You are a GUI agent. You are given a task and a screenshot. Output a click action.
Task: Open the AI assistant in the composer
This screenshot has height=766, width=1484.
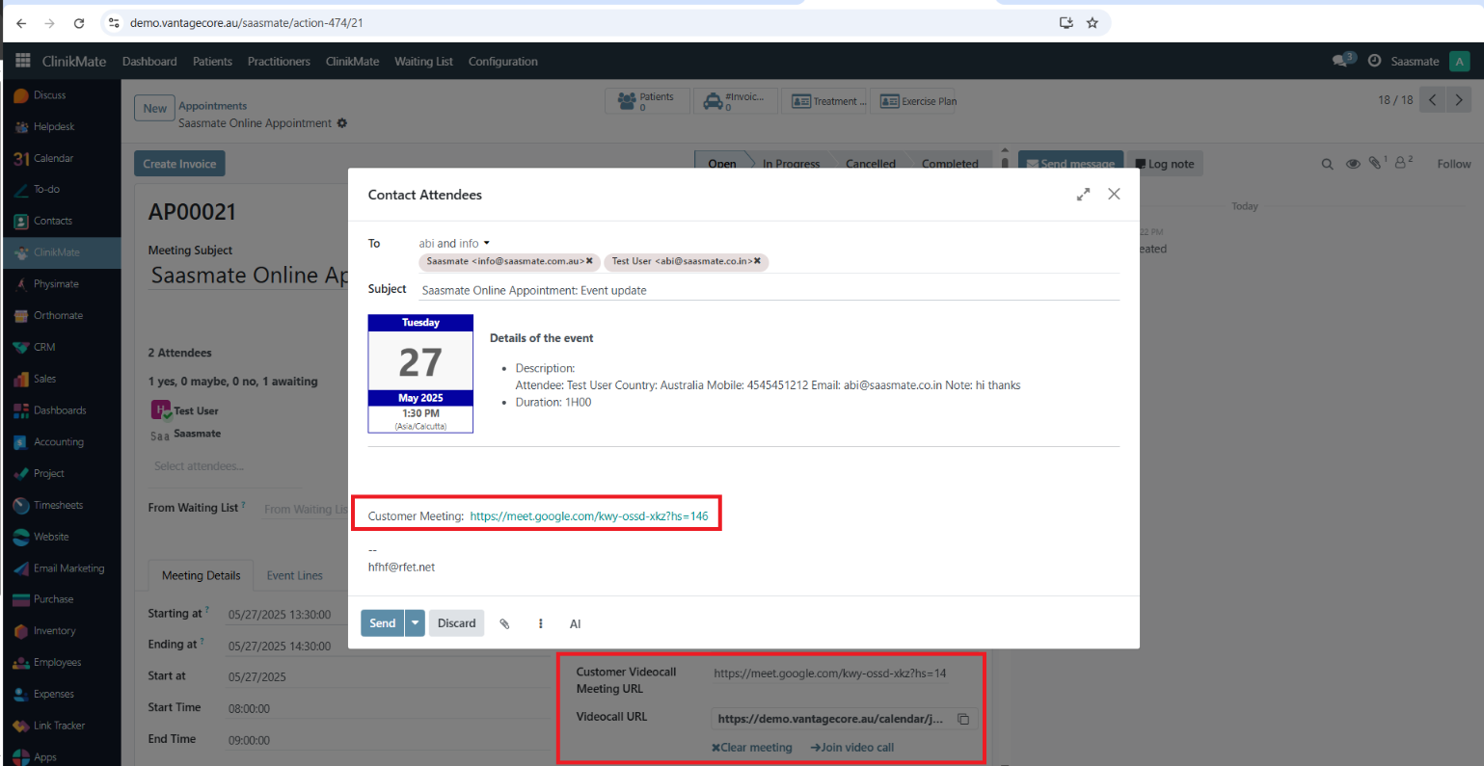575,623
